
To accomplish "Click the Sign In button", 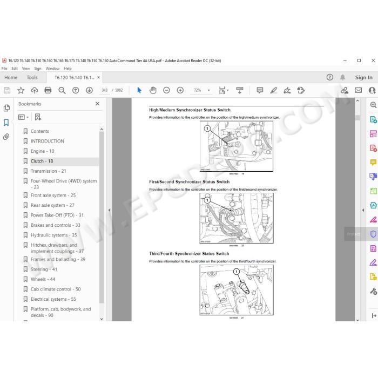I will 363,77.
